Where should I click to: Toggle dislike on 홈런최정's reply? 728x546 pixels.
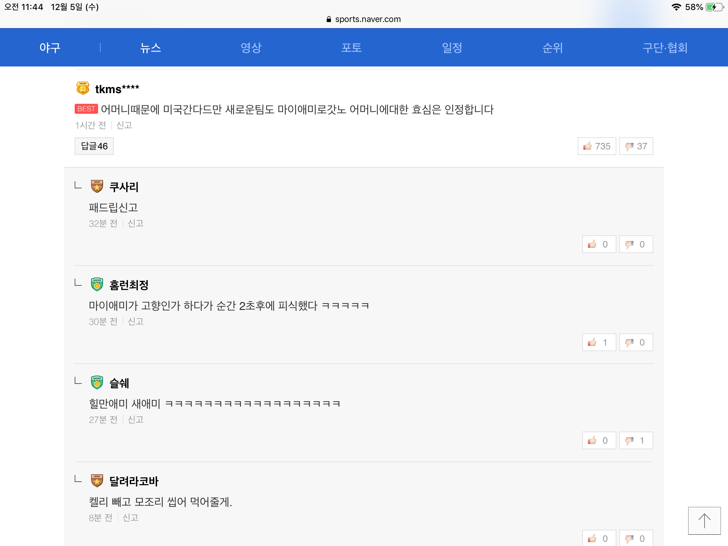tap(636, 342)
